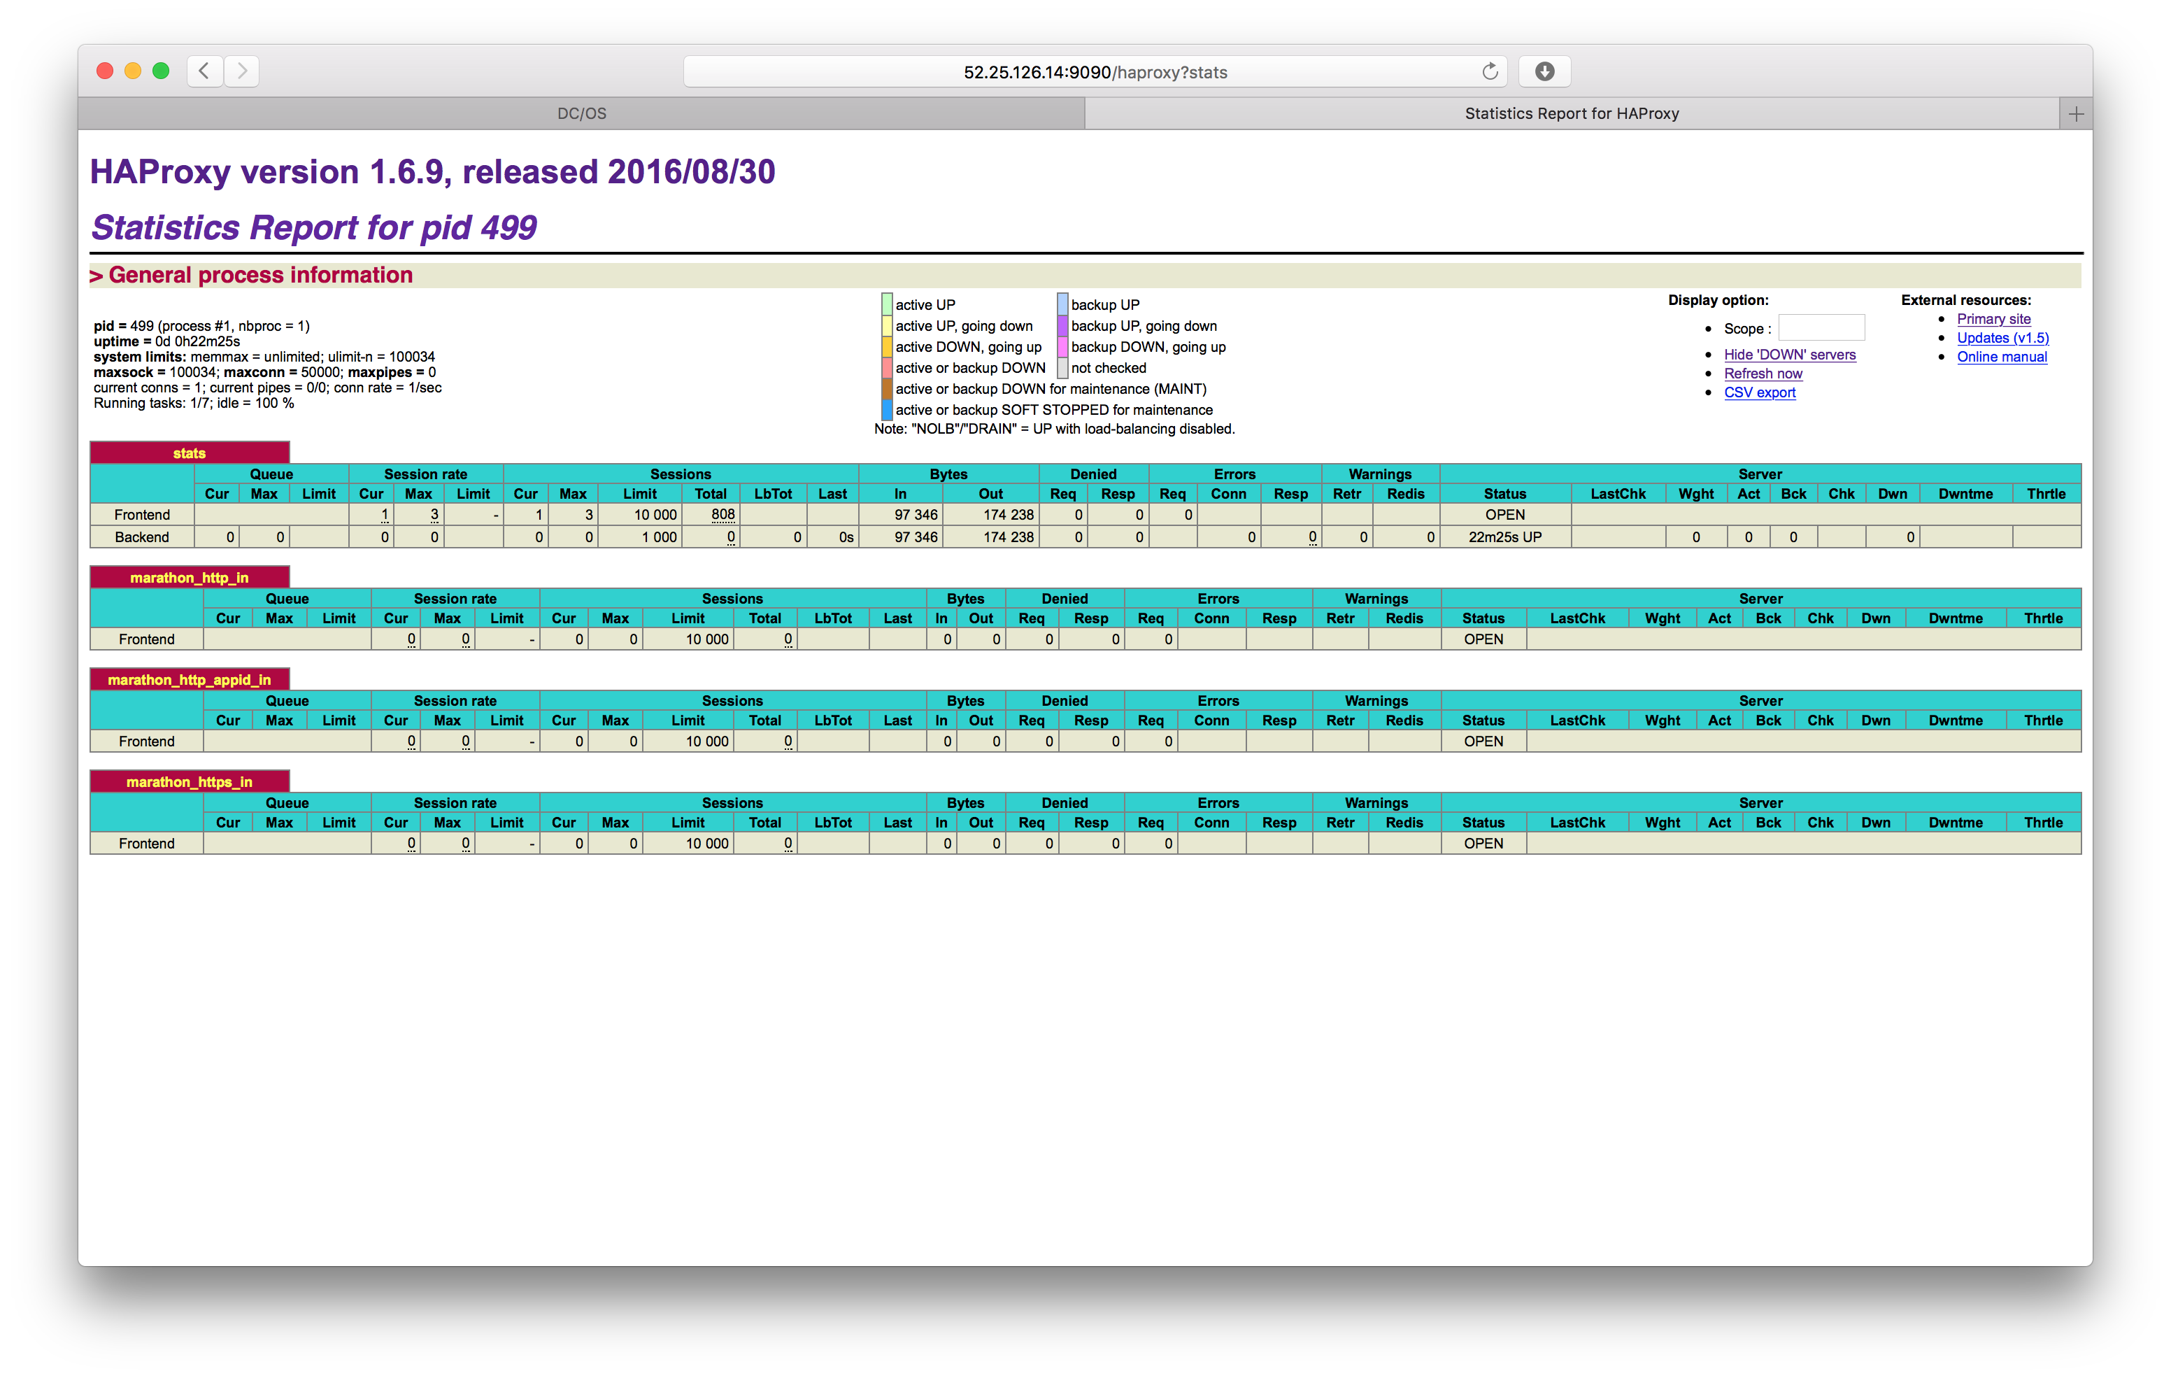Click the browser forward arrow button
The height and width of the screenshot is (1378, 2171).
click(x=241, y=71)
